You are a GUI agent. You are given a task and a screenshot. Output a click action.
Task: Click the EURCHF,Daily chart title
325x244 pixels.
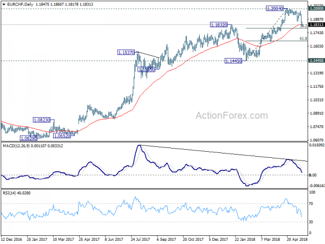pyautogui.click(x=20, y=4)
